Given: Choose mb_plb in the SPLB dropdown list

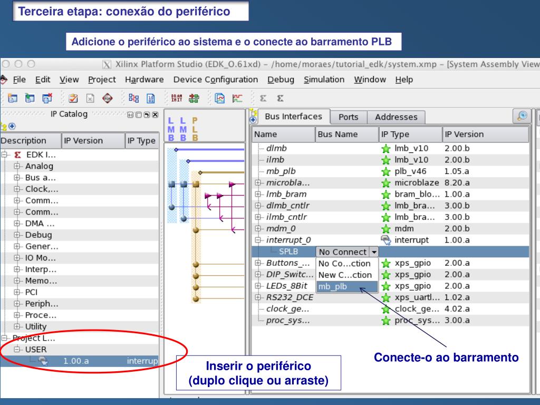Looking at the screenshot, I should pos(347,286).
